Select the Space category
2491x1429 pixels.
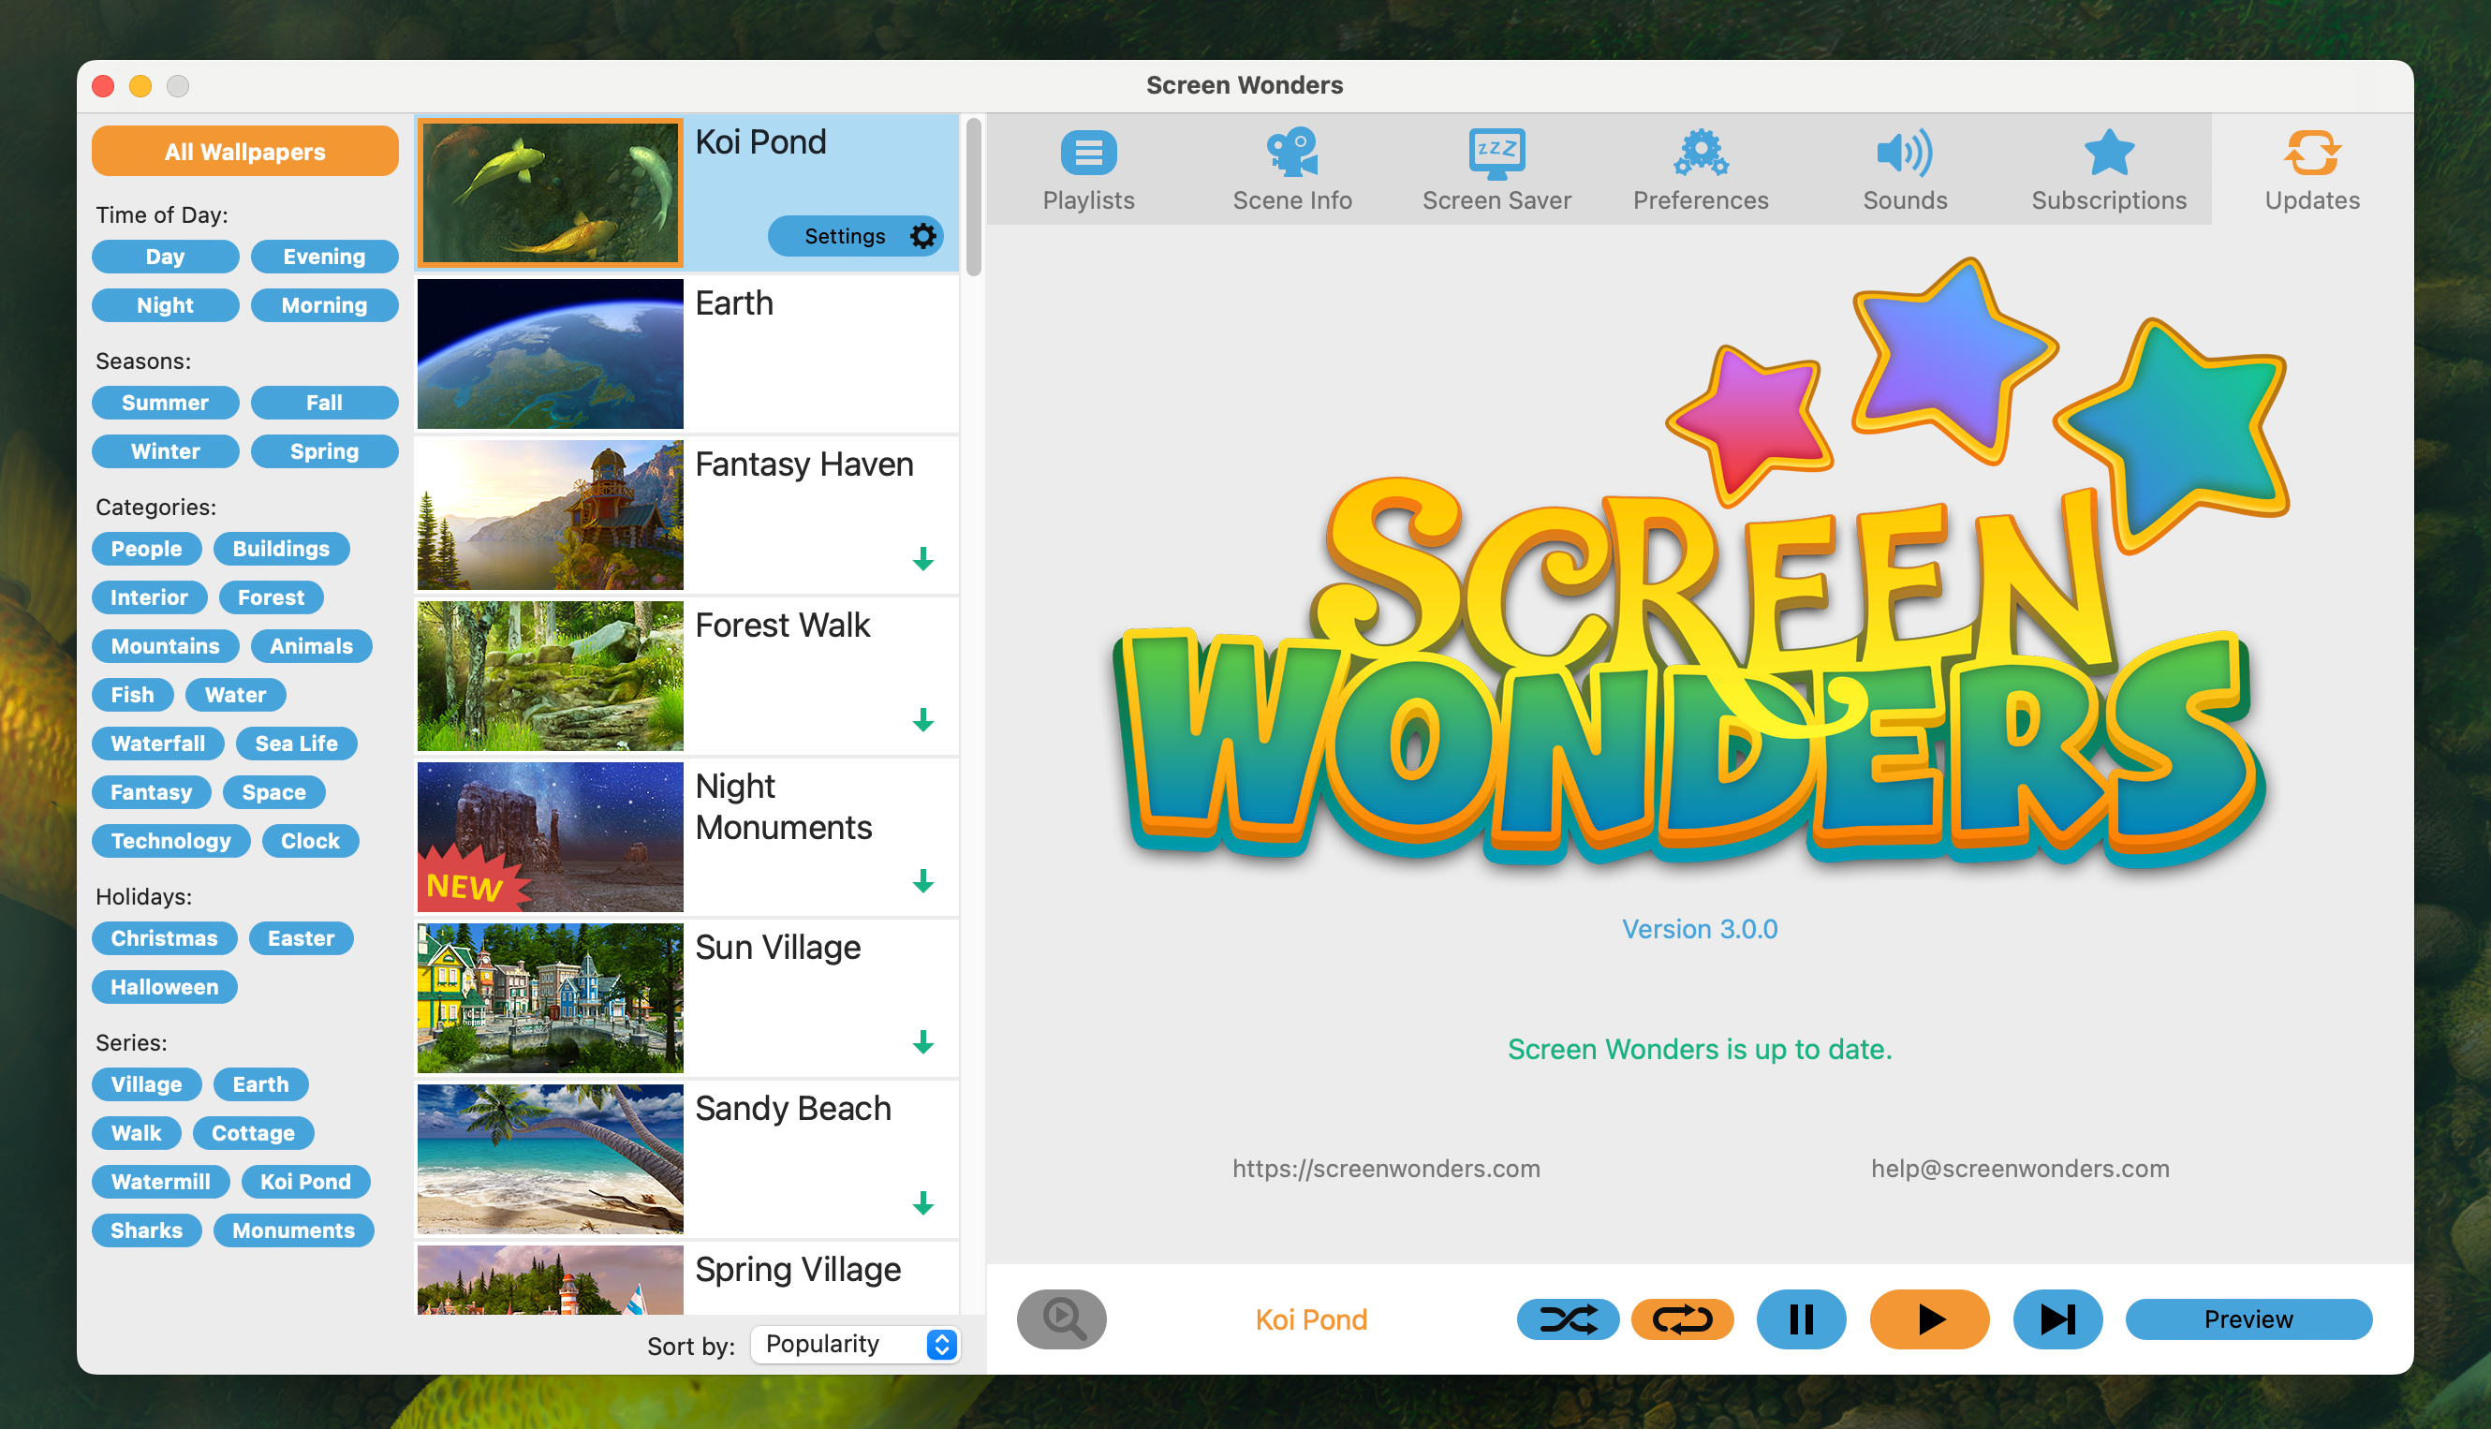(x=273, y=792)
